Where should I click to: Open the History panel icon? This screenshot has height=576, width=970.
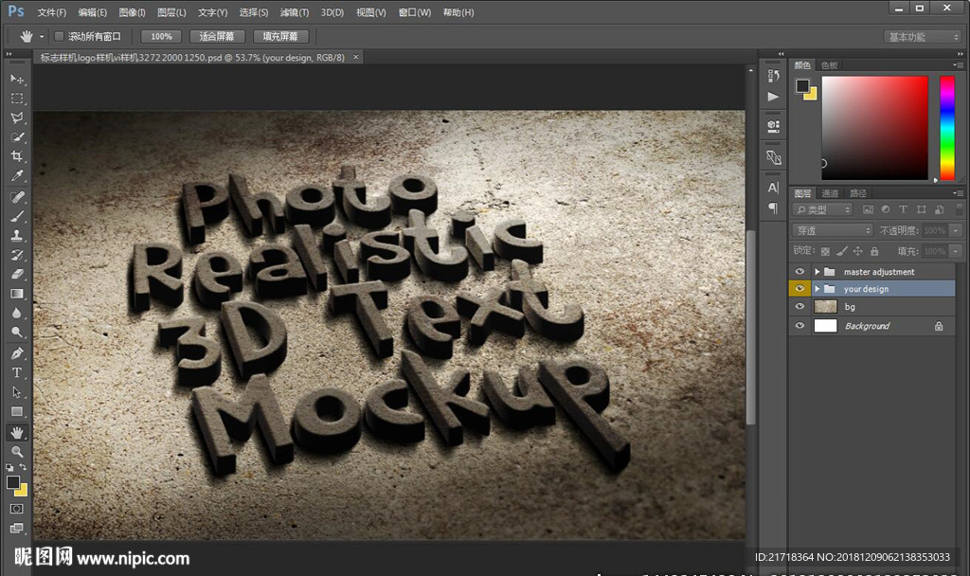774,76
